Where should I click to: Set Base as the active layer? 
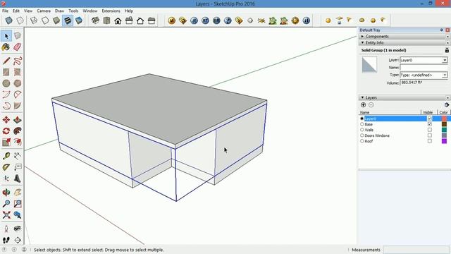pyautogui.click(x=362, y=124)
